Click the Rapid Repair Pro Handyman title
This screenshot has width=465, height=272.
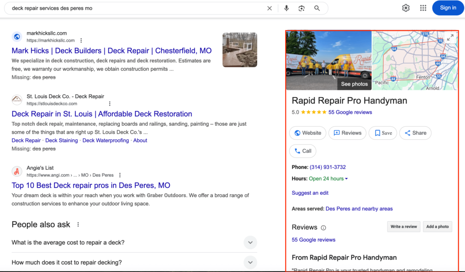tap(349, 100)
